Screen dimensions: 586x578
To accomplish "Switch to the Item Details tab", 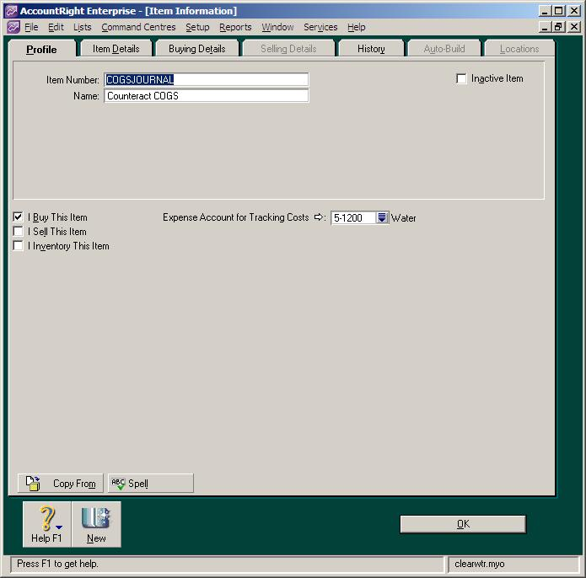I will click(116, 49).
